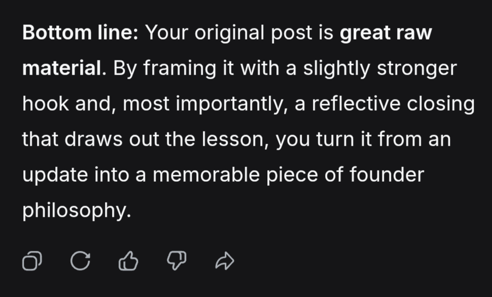The width and height of the screenshot is (492, 297).
Task: Click the phrase "reflective closing"
Action: point(393,105)
